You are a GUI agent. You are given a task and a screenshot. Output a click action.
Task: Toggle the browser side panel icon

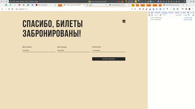tap(186, 9)
